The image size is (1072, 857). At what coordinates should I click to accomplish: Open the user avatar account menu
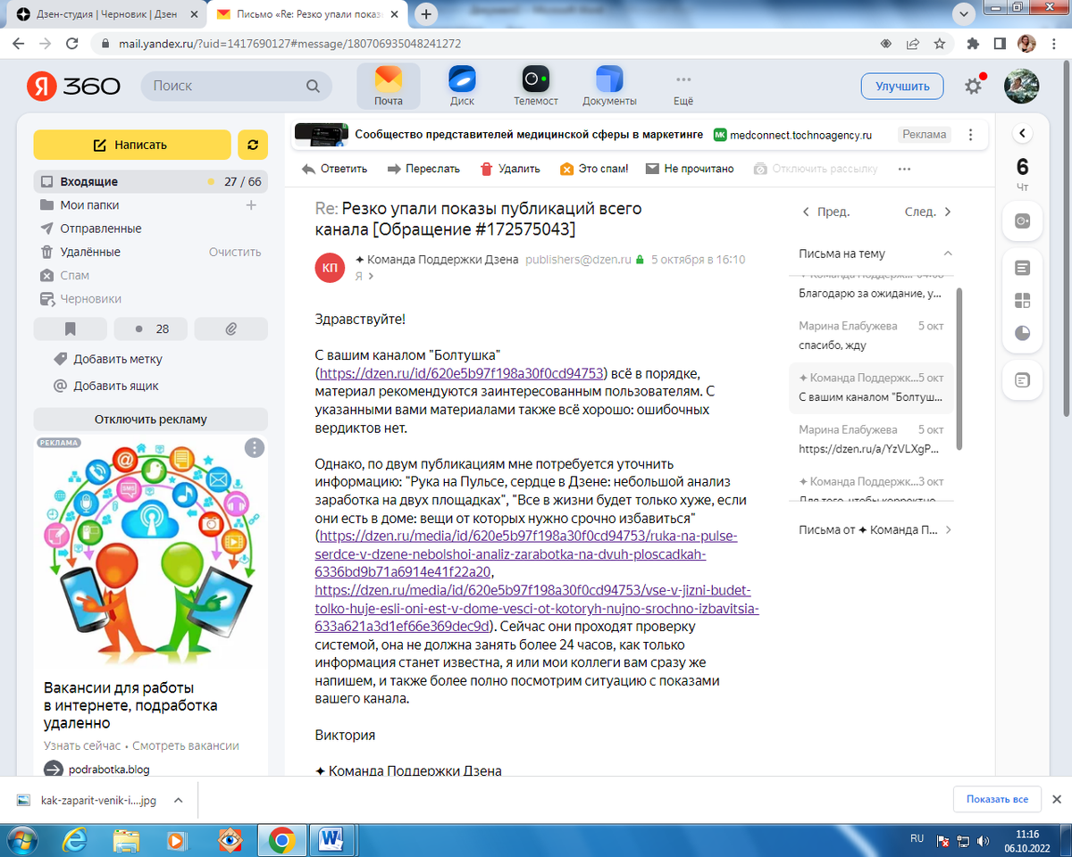coord(1021,86)
